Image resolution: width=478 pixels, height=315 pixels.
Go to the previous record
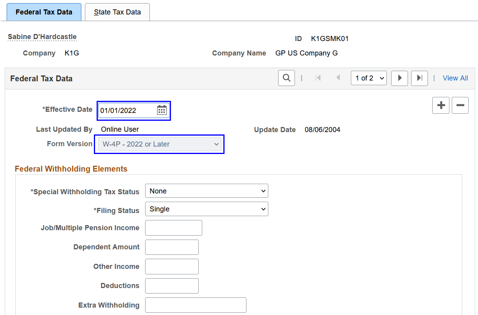pyautogui.click(x=338, y=78)
